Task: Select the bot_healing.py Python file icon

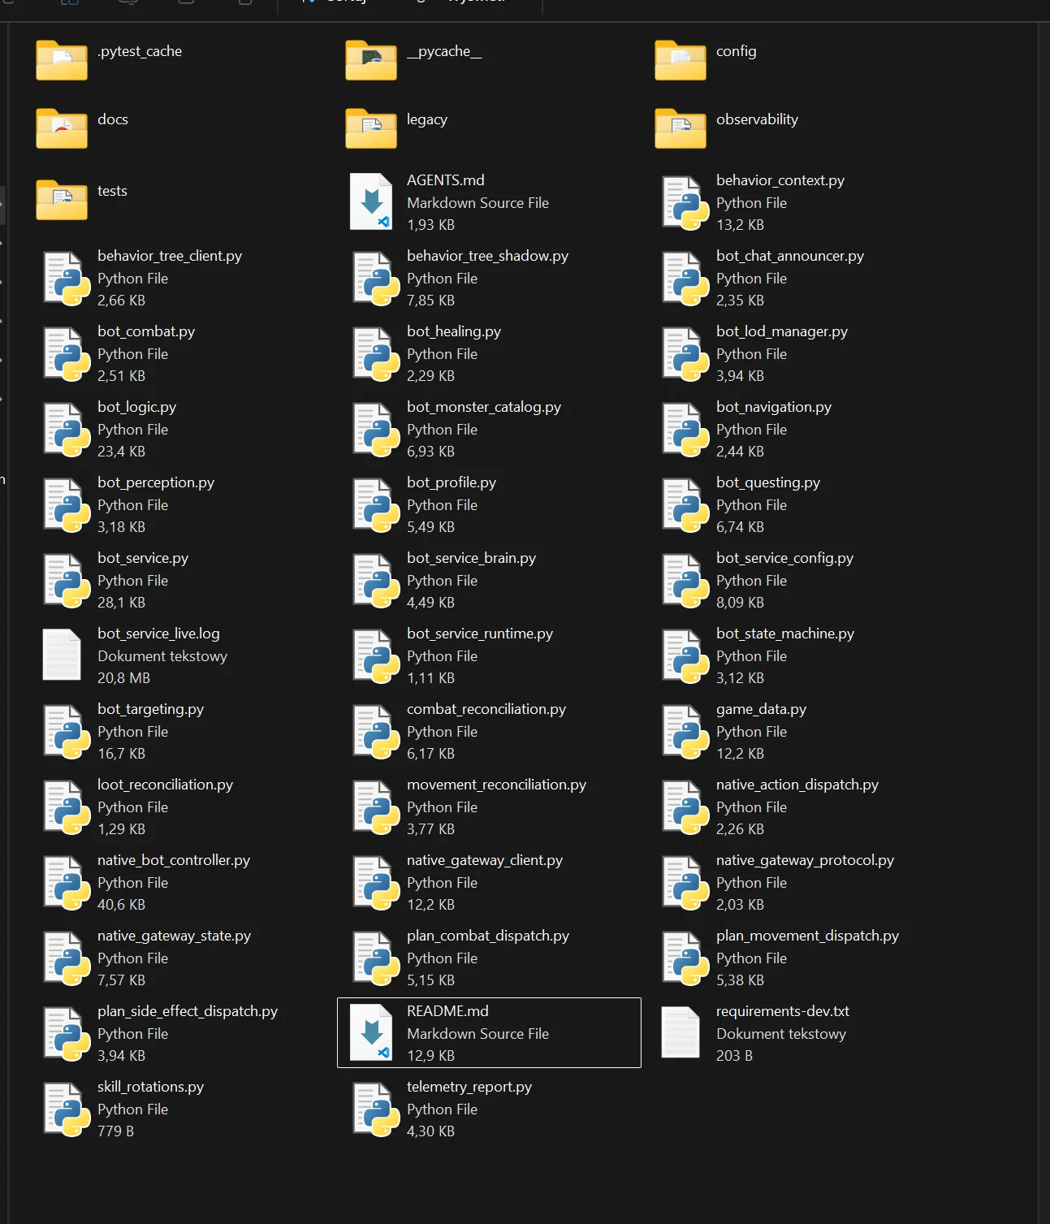Action: (x=376, y=354)
